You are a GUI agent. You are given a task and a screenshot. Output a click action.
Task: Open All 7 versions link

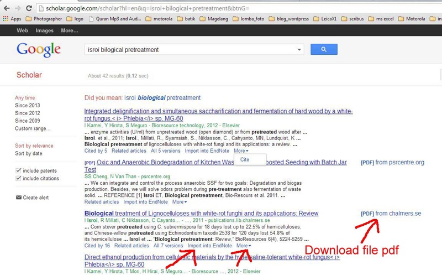(x=168, y=246)
